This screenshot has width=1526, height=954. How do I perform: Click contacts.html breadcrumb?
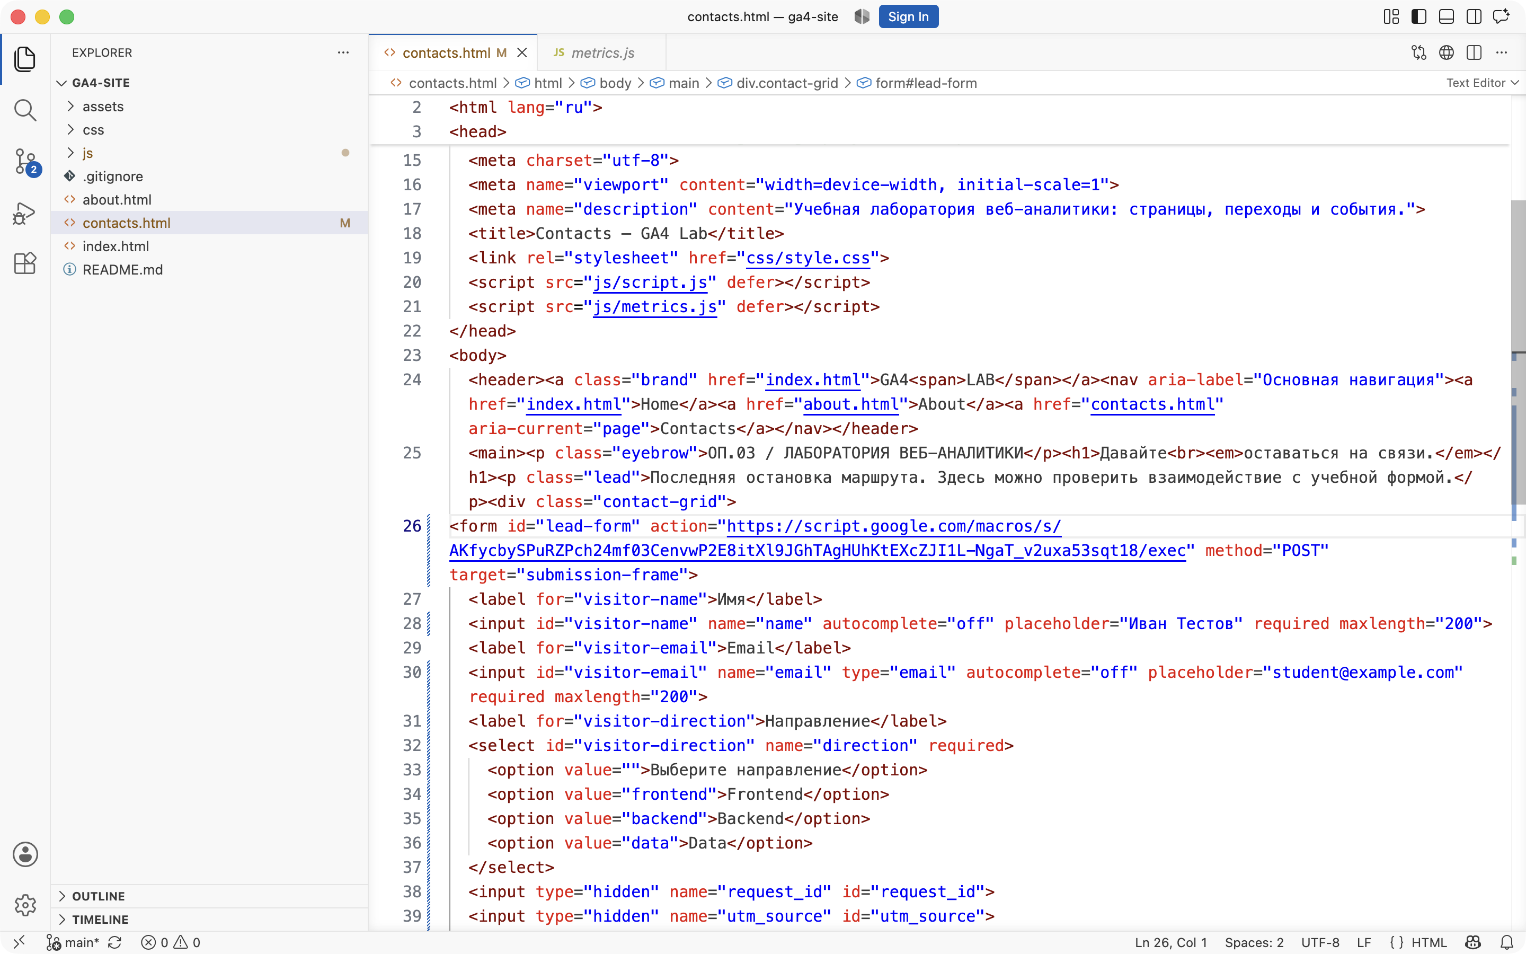(x=452, y=83)
